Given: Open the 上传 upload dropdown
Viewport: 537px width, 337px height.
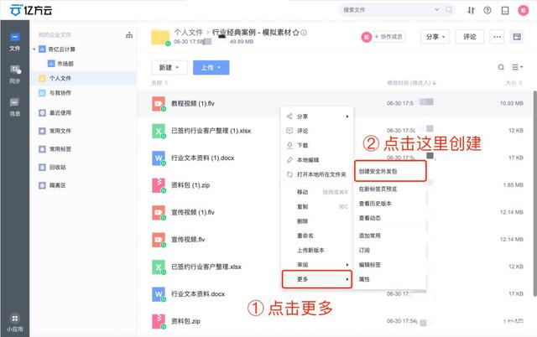Looking at the screenshot, I should [x=211, y=67].
